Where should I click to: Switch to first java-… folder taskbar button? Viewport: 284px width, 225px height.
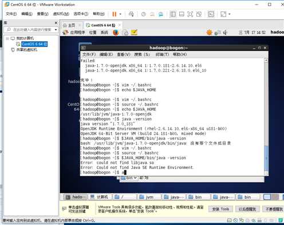tap(174, 197)
